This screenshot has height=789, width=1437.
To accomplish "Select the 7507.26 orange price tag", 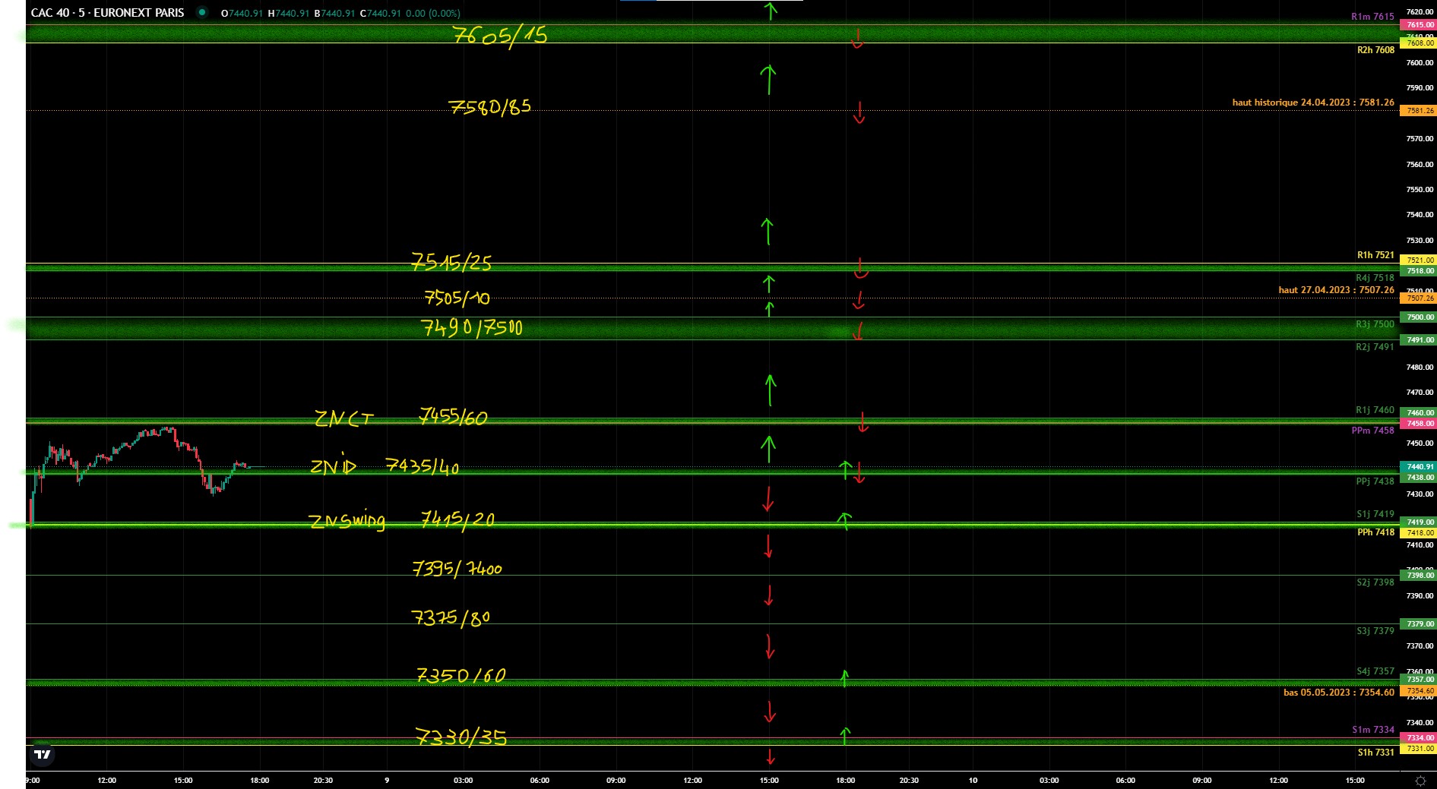I will pyautogui.click(x=1418, y=298).
